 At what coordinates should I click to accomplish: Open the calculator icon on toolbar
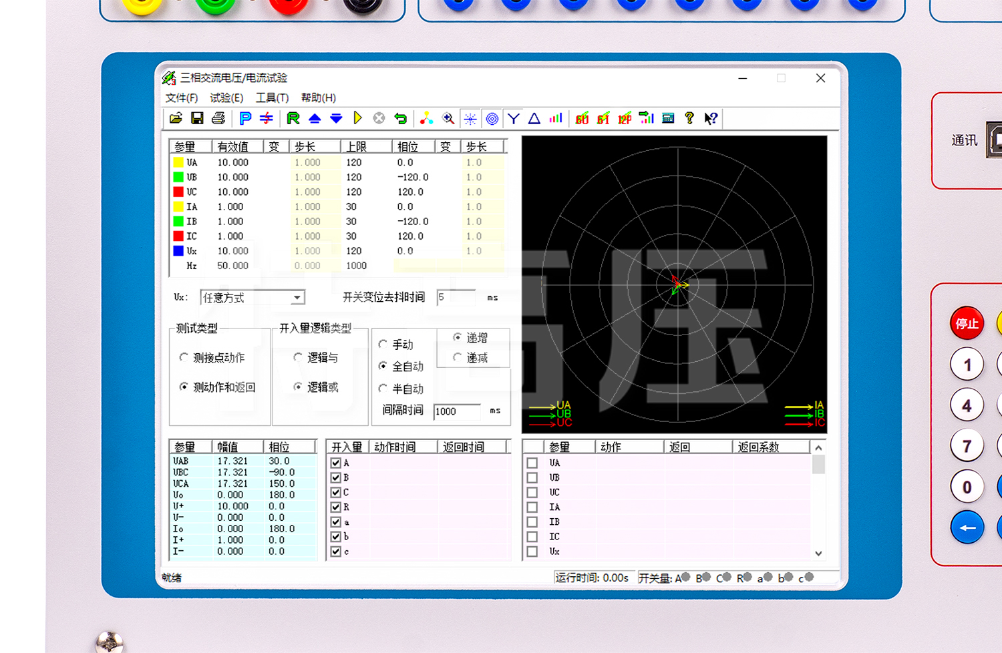tap(668, 118)
